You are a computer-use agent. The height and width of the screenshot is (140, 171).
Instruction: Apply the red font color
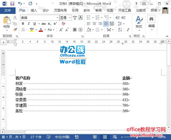tap(41, 30)
